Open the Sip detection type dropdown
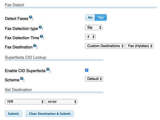160x120 pixels. (94, 27)
